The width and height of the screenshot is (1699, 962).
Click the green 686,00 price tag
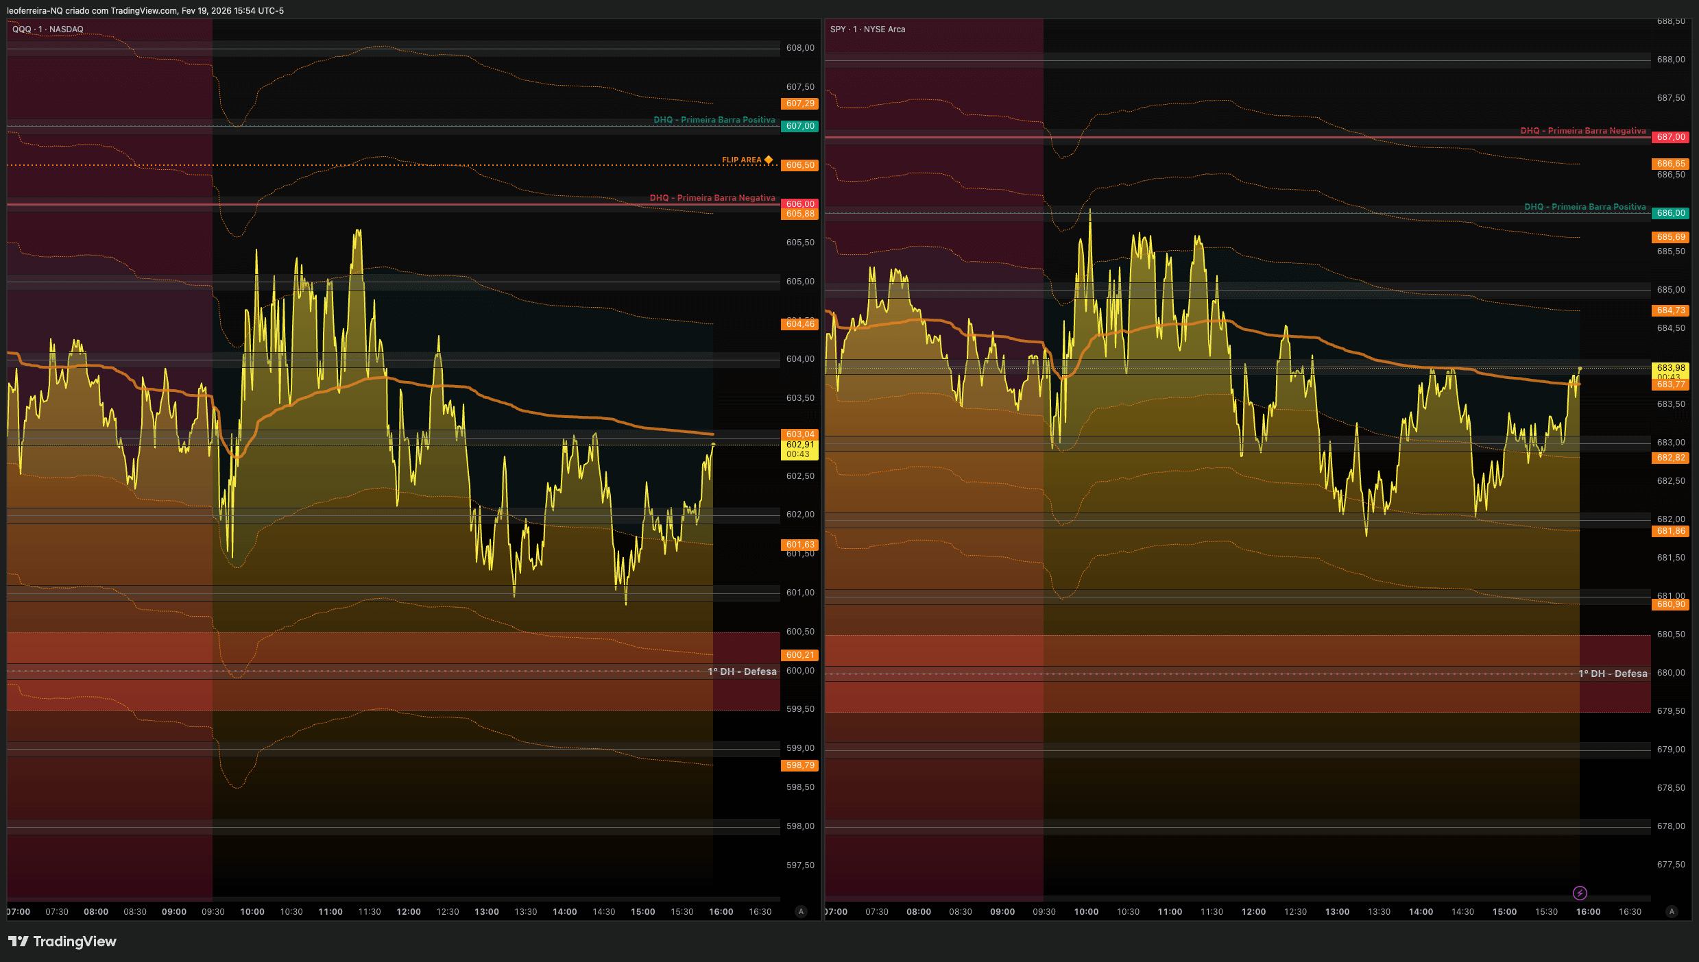(1671, 213)
